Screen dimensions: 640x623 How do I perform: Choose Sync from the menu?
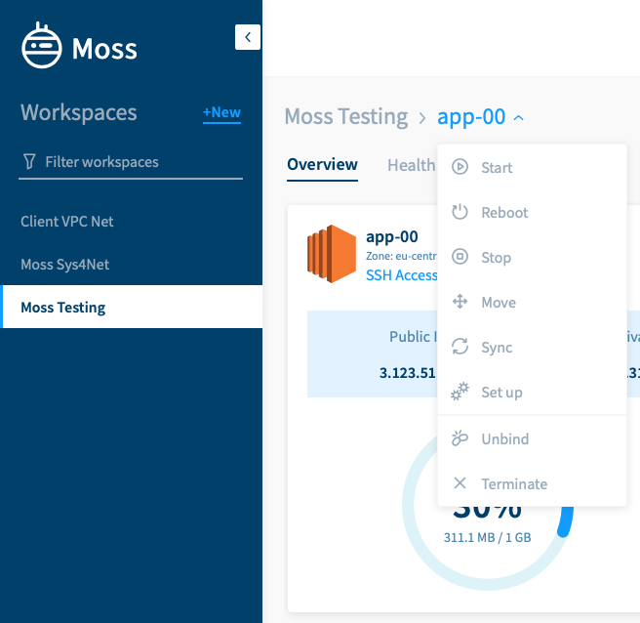(x=532, y=348)
